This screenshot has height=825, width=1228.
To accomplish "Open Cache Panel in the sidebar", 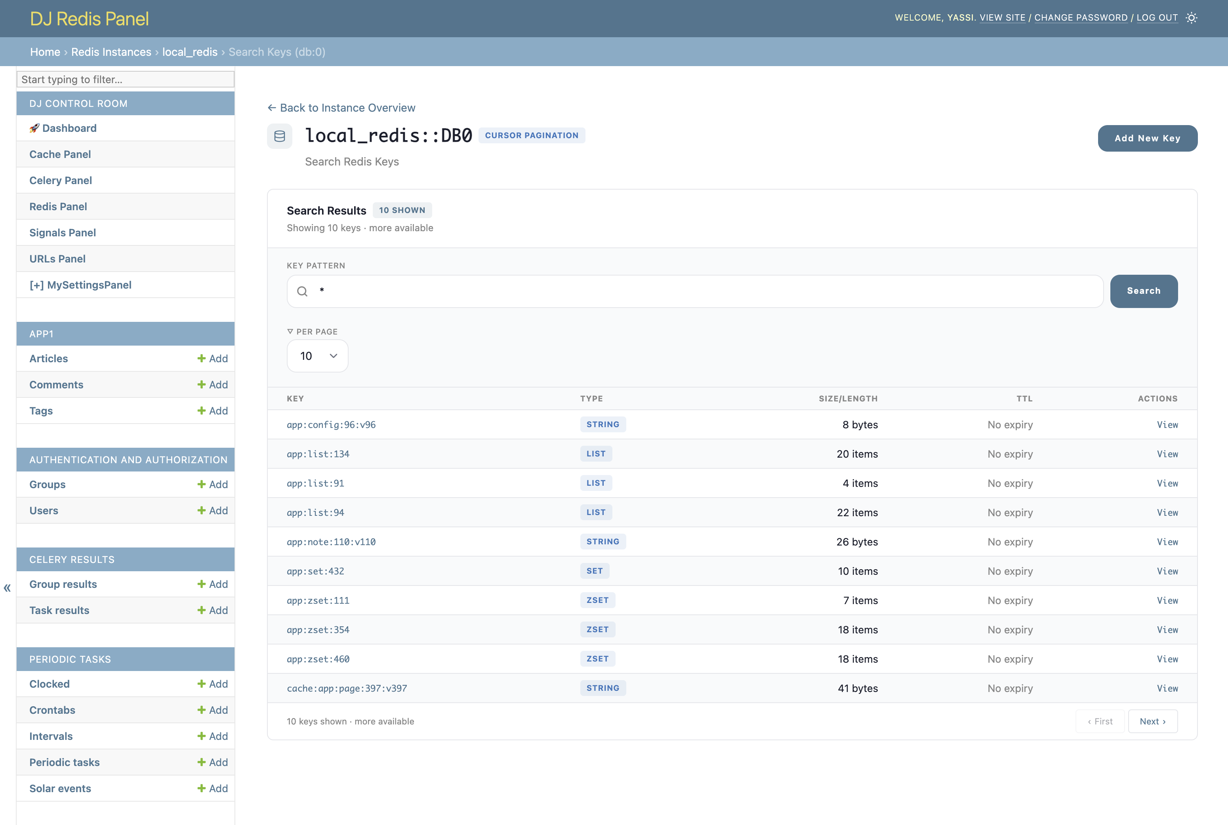I will coord(60,154).
